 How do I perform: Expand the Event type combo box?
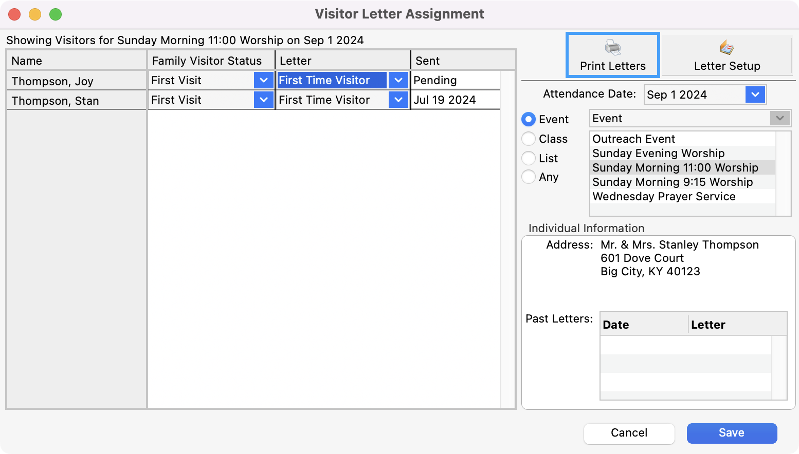click(x=779, y=119)
